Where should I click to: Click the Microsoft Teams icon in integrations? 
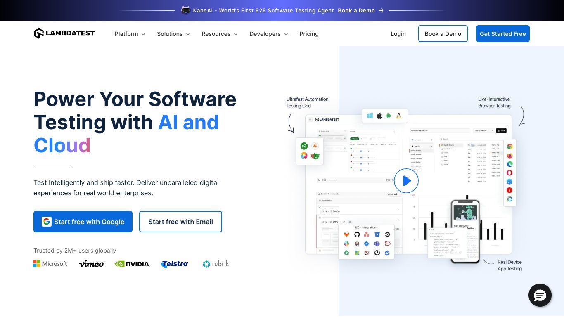pos(377,244)
